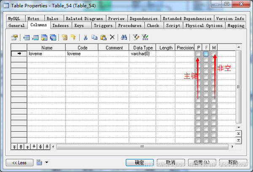Move row down one line
Viewport: 253px width, 172px height.
pyautogui.click(x=34, y=147)
